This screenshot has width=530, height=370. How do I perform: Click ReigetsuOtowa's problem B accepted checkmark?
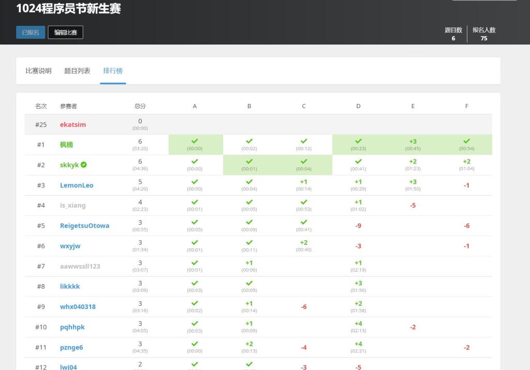coord(249,222)
